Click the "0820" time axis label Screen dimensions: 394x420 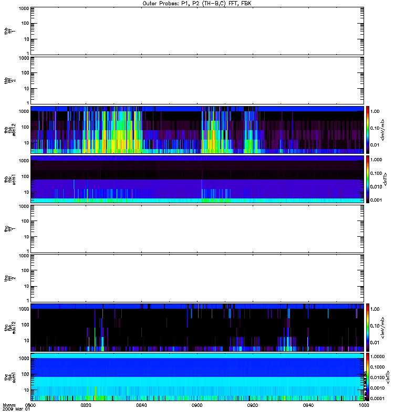point(86,405)
